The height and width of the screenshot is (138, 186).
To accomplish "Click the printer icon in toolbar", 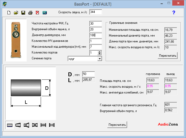I will coord(30,12).
